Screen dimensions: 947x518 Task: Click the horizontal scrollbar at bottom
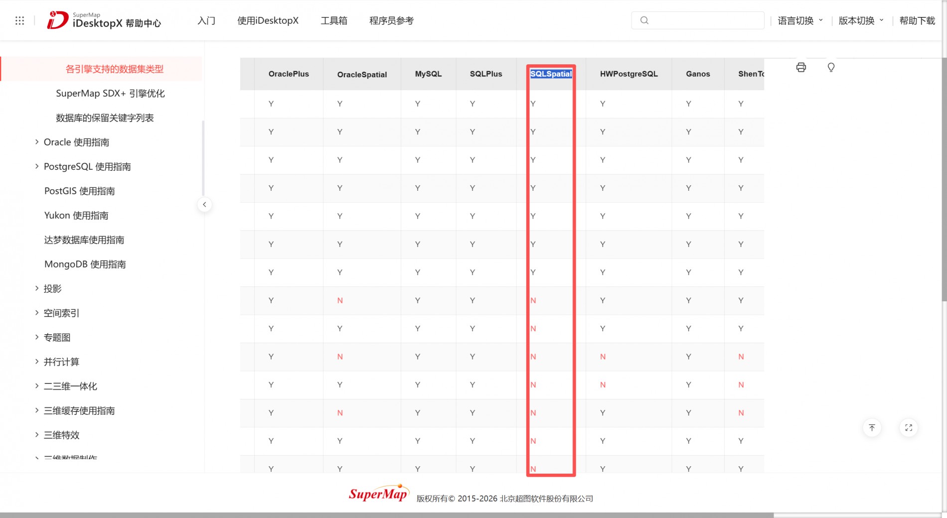tap(386, 515)
